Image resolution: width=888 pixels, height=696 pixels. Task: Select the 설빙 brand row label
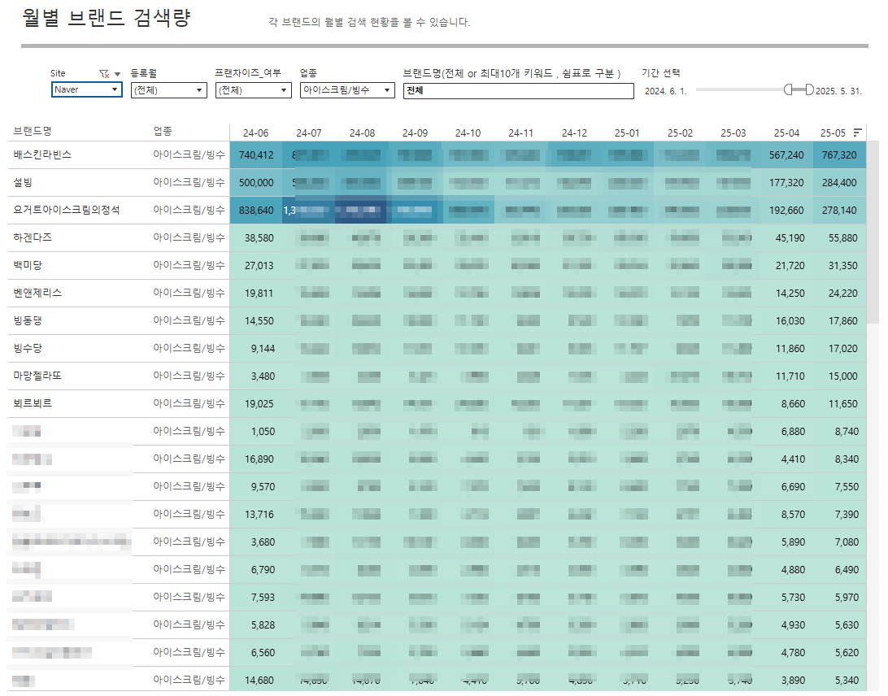point(24,182)
